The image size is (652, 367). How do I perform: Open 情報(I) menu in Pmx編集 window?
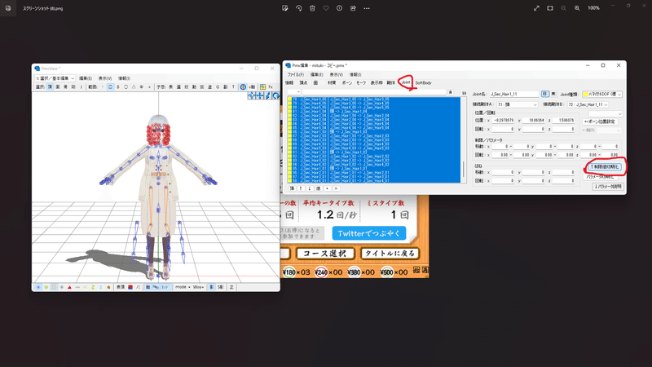point(355,74)
